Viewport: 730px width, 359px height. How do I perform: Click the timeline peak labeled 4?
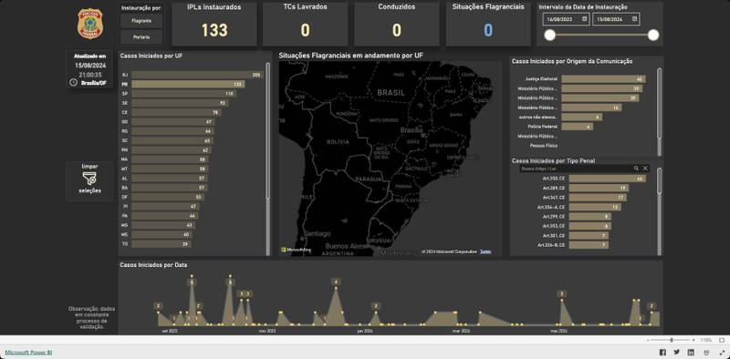tap(336, 282)
